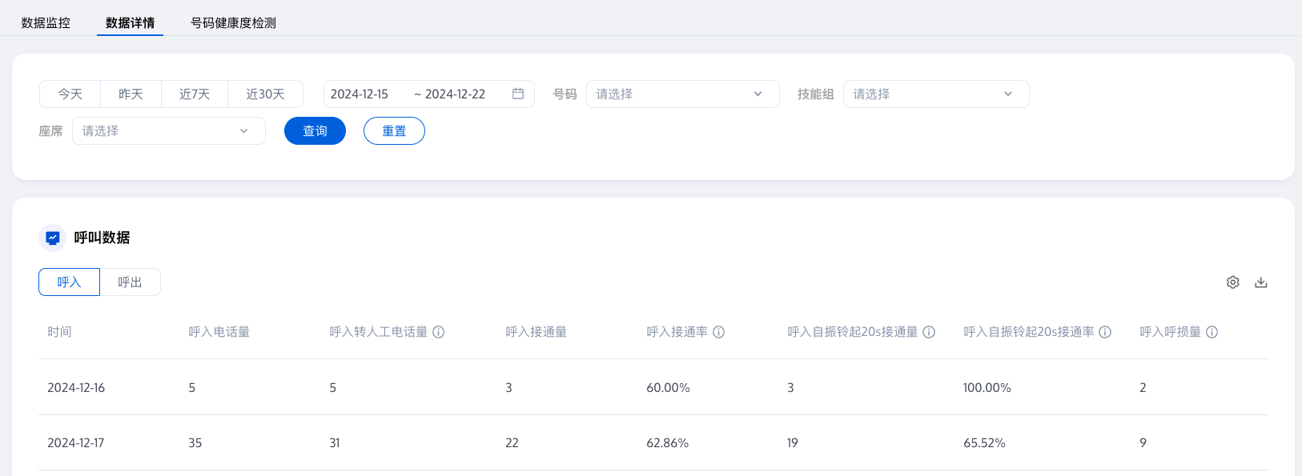The height and width of the screenshot is (476, 1302).
Task: Click the download export icon
Action: coord(1261,282)
